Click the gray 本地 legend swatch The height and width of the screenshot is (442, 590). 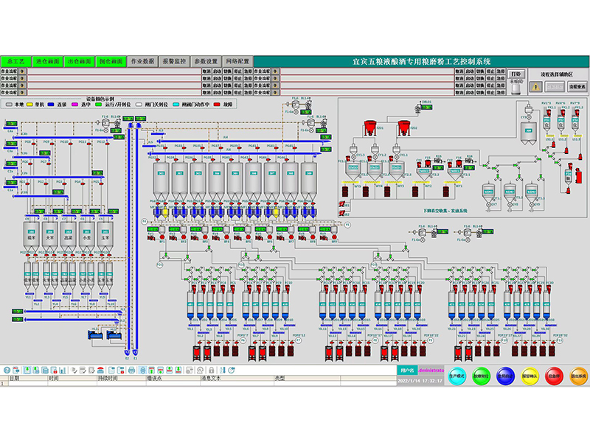point(9,105)
